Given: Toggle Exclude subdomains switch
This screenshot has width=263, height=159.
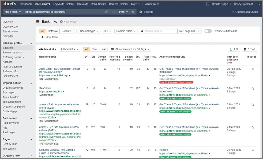Looking at the screenshot, I should [208, 31].
